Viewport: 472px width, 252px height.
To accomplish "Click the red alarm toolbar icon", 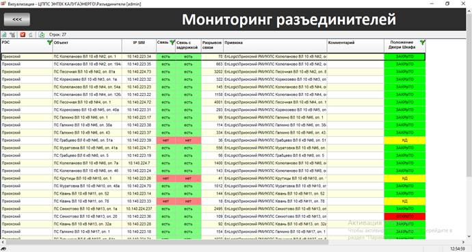I will 23,35.
